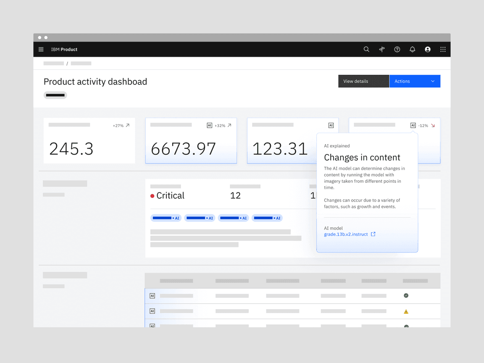
Task: Open the hamburger navigation menu
Action: tap(41, 49)
